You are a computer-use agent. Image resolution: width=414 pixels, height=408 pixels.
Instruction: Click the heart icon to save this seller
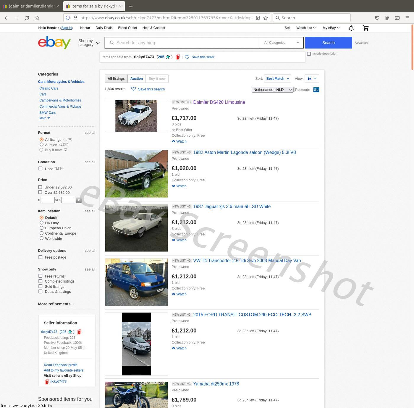(x=187, y=57)
